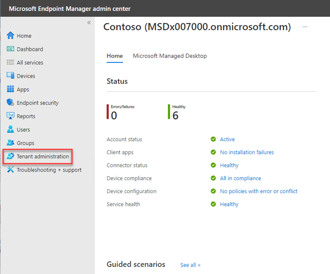Click the Guided scenarios heading

[136, 264]
